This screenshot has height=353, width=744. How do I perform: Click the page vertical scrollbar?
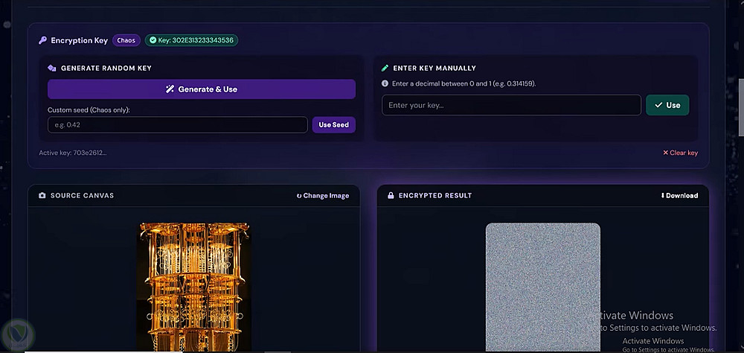tap(740, 107)
